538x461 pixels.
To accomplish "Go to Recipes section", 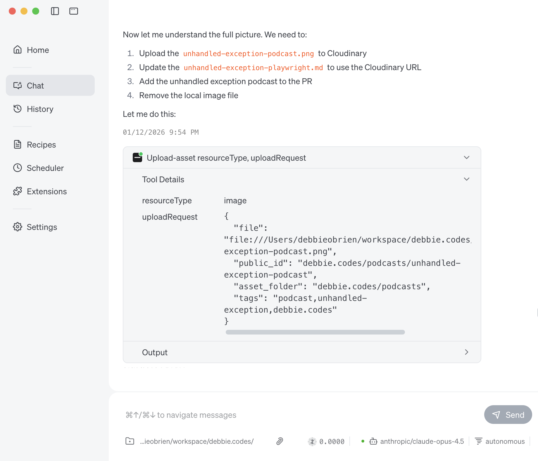I will click(41, 145).
